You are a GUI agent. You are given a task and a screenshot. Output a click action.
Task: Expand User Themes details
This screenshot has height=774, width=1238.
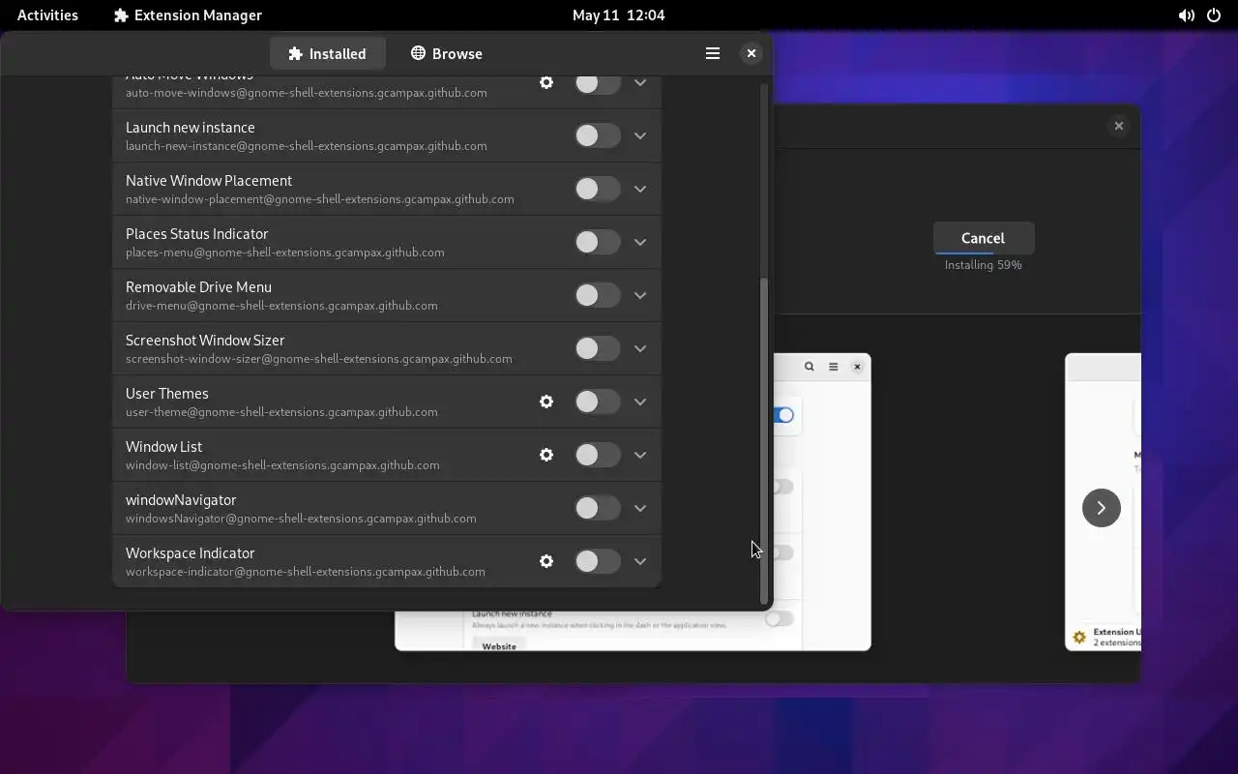click(640, 402)
